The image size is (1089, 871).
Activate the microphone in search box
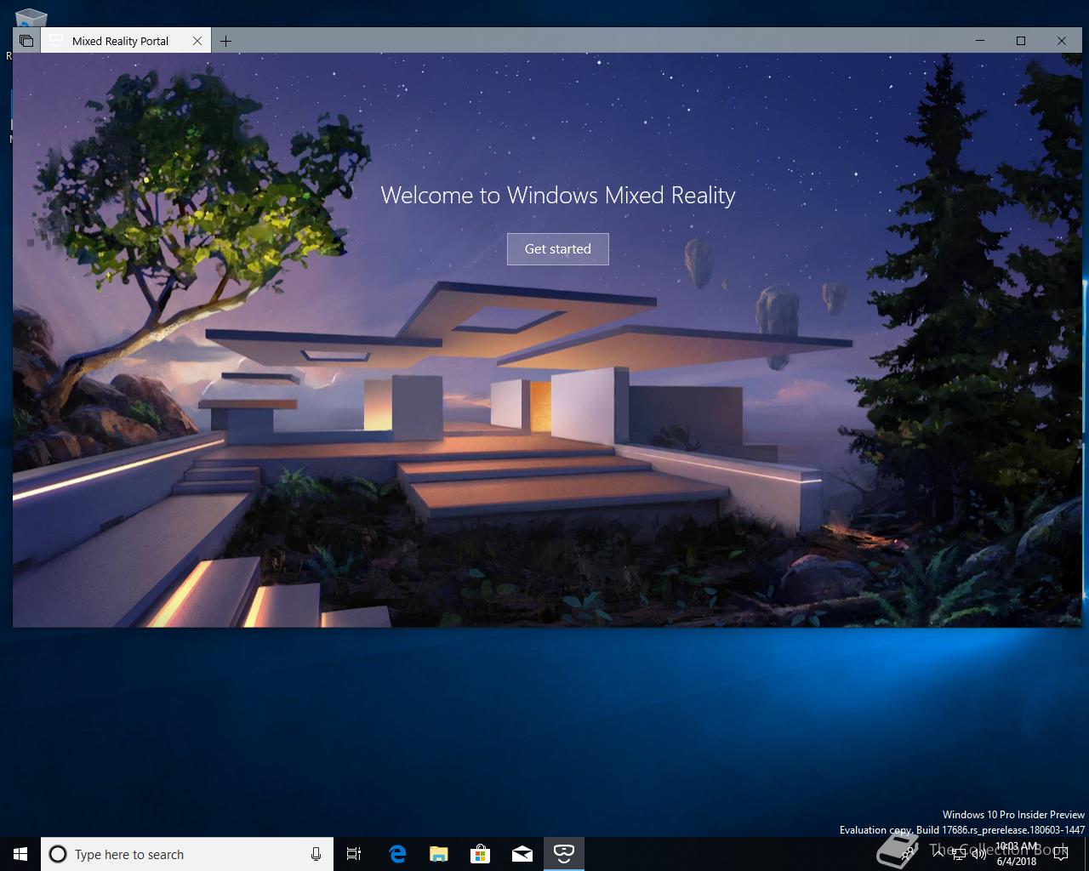coord(316,854)
